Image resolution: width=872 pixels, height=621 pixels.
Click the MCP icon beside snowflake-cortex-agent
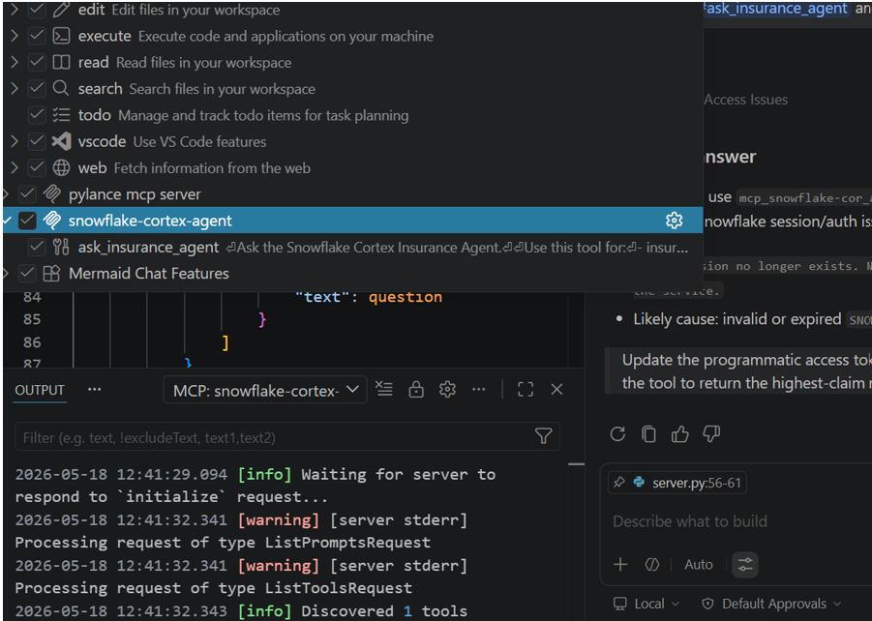(51, 221)
